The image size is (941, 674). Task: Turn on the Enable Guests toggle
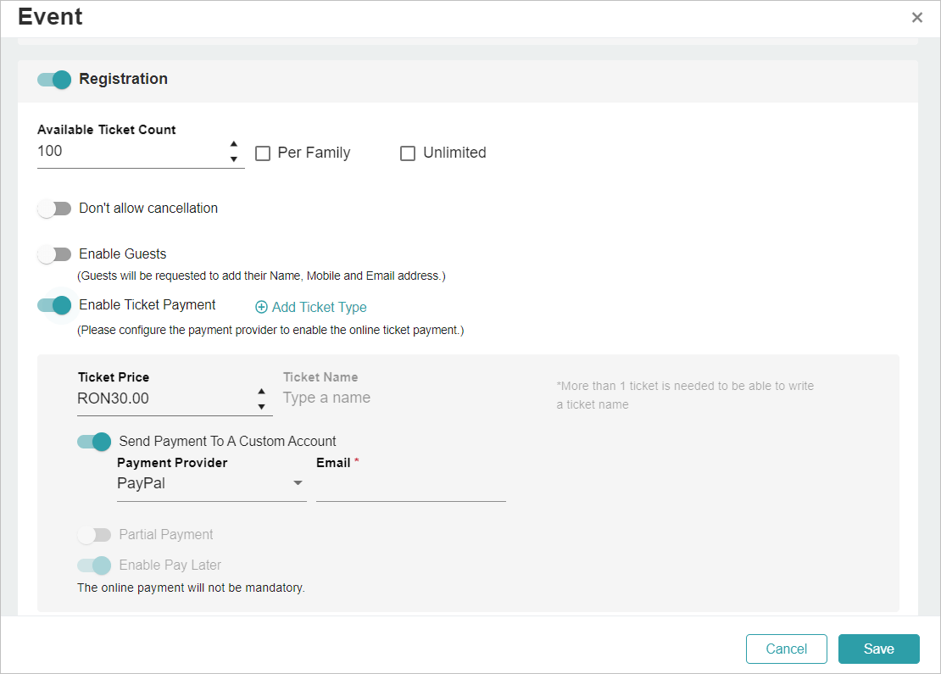pos(54,254)
